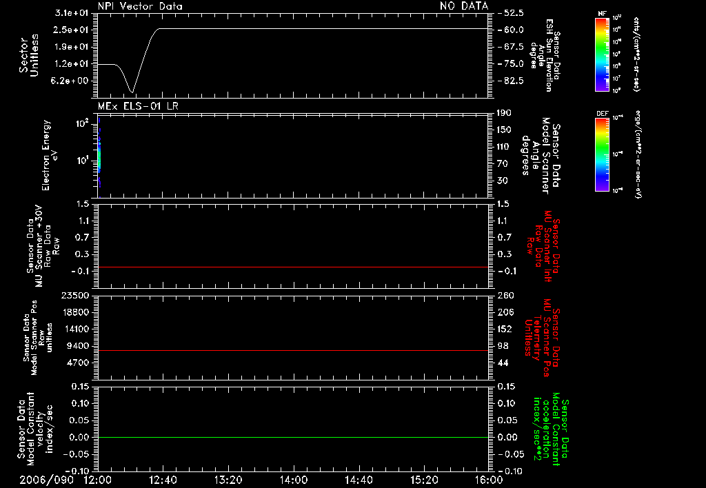Screen dimensions: 706x488
Task: Click the 44 Telemetry tick label
Action: tap(503, 363)
